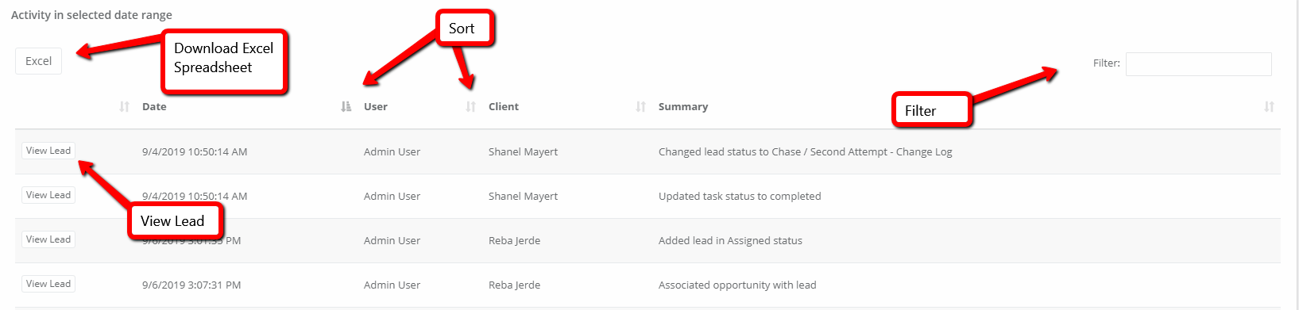The image size is (1299, 310).
Task: Select the Summary column header label
Action: point(683,106)
